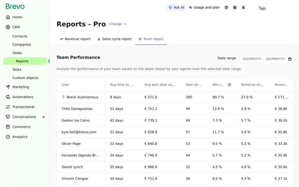The image size is (299, 187).
Task: Click the € 966.6 deal value cell
Action: coord(151,167)
